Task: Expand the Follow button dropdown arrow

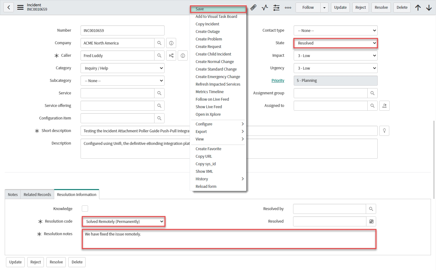Action: (x=324, y=8)
